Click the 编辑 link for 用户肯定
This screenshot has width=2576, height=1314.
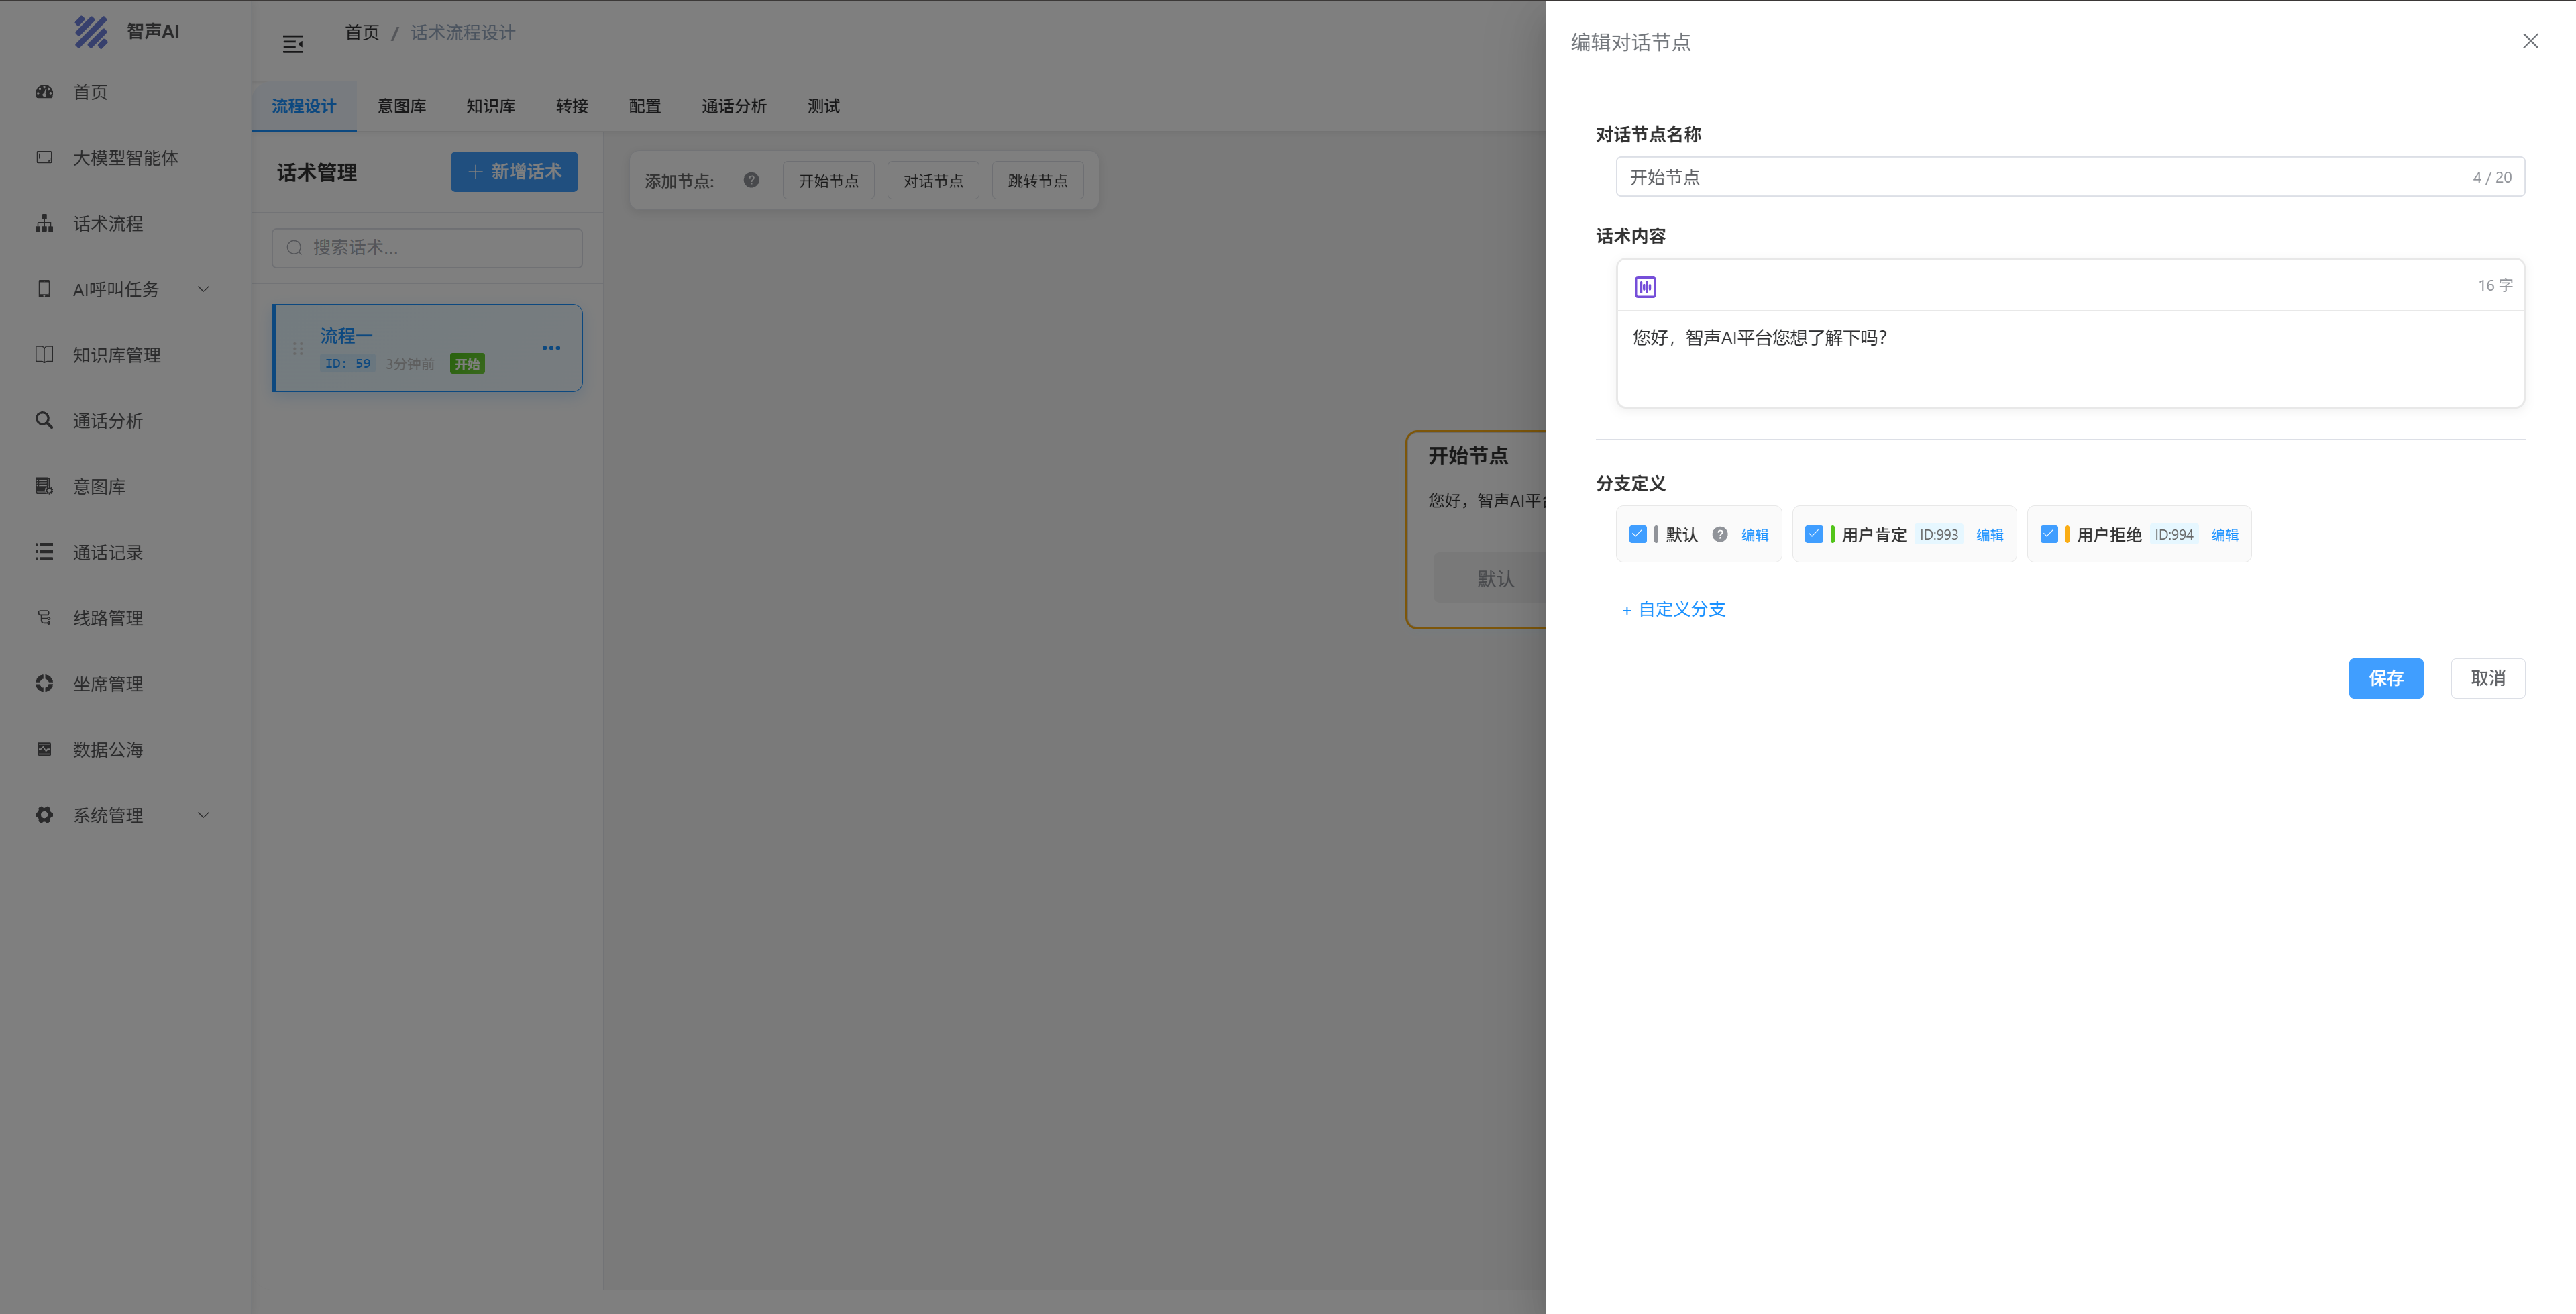(1989, 536)
